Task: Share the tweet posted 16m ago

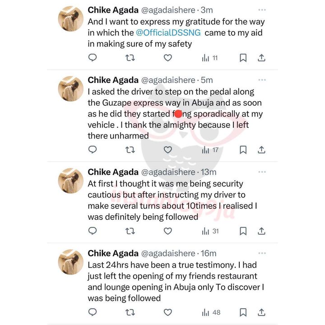Action: pyautogui.click(x=261, y=312)
